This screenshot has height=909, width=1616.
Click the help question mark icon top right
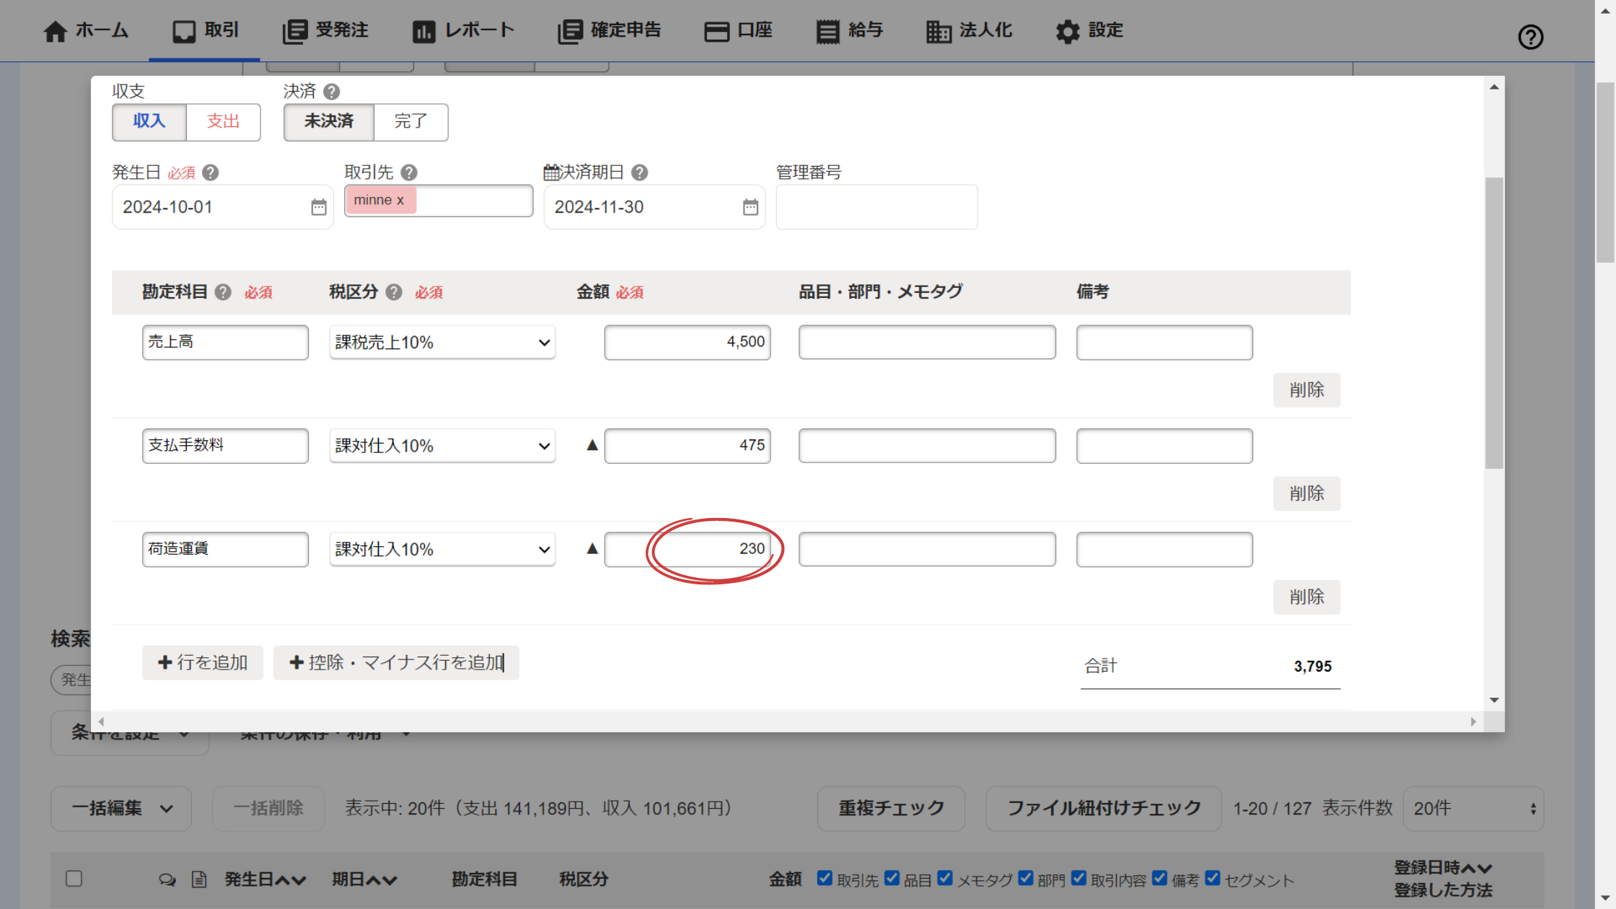pos(1530,37)
